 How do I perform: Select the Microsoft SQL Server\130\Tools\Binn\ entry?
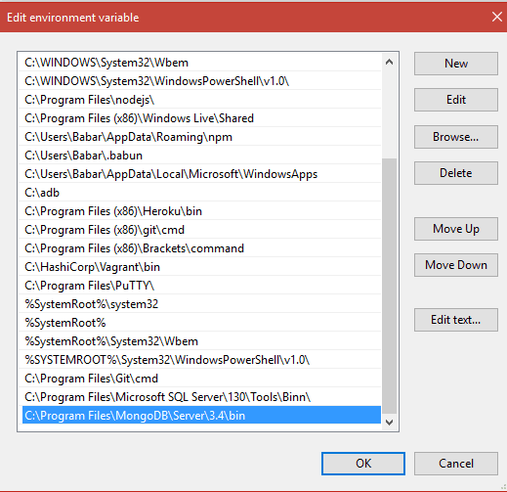(x=200, y=397)
